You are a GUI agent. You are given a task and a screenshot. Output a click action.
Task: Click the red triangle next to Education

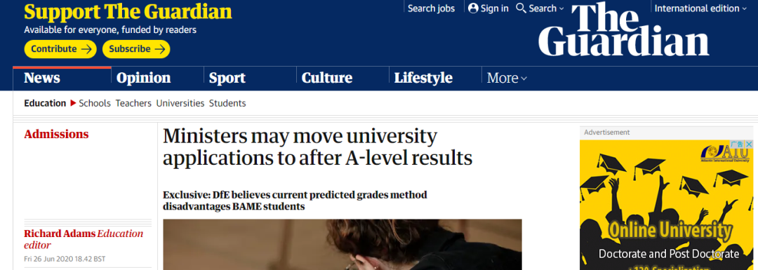[x=74, y=103]
